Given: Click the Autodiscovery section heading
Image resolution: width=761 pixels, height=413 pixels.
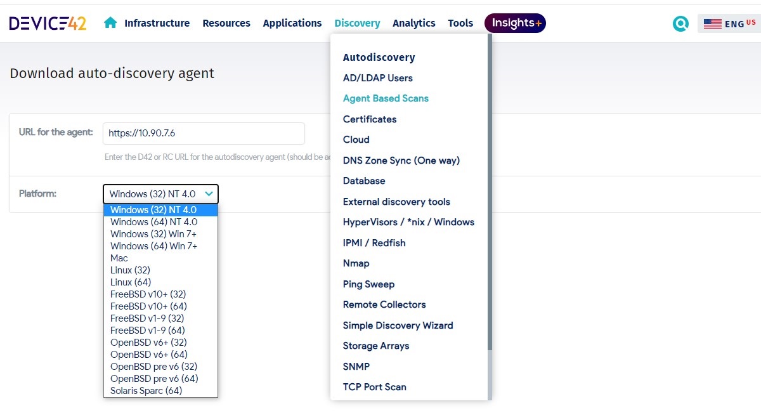Looking at the screenshot, I should coord(379,57).
